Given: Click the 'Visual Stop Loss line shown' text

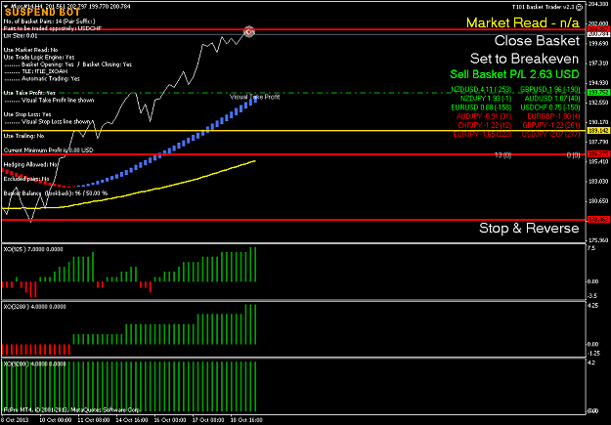Looking at the screenshot, I should coord(56,121).
